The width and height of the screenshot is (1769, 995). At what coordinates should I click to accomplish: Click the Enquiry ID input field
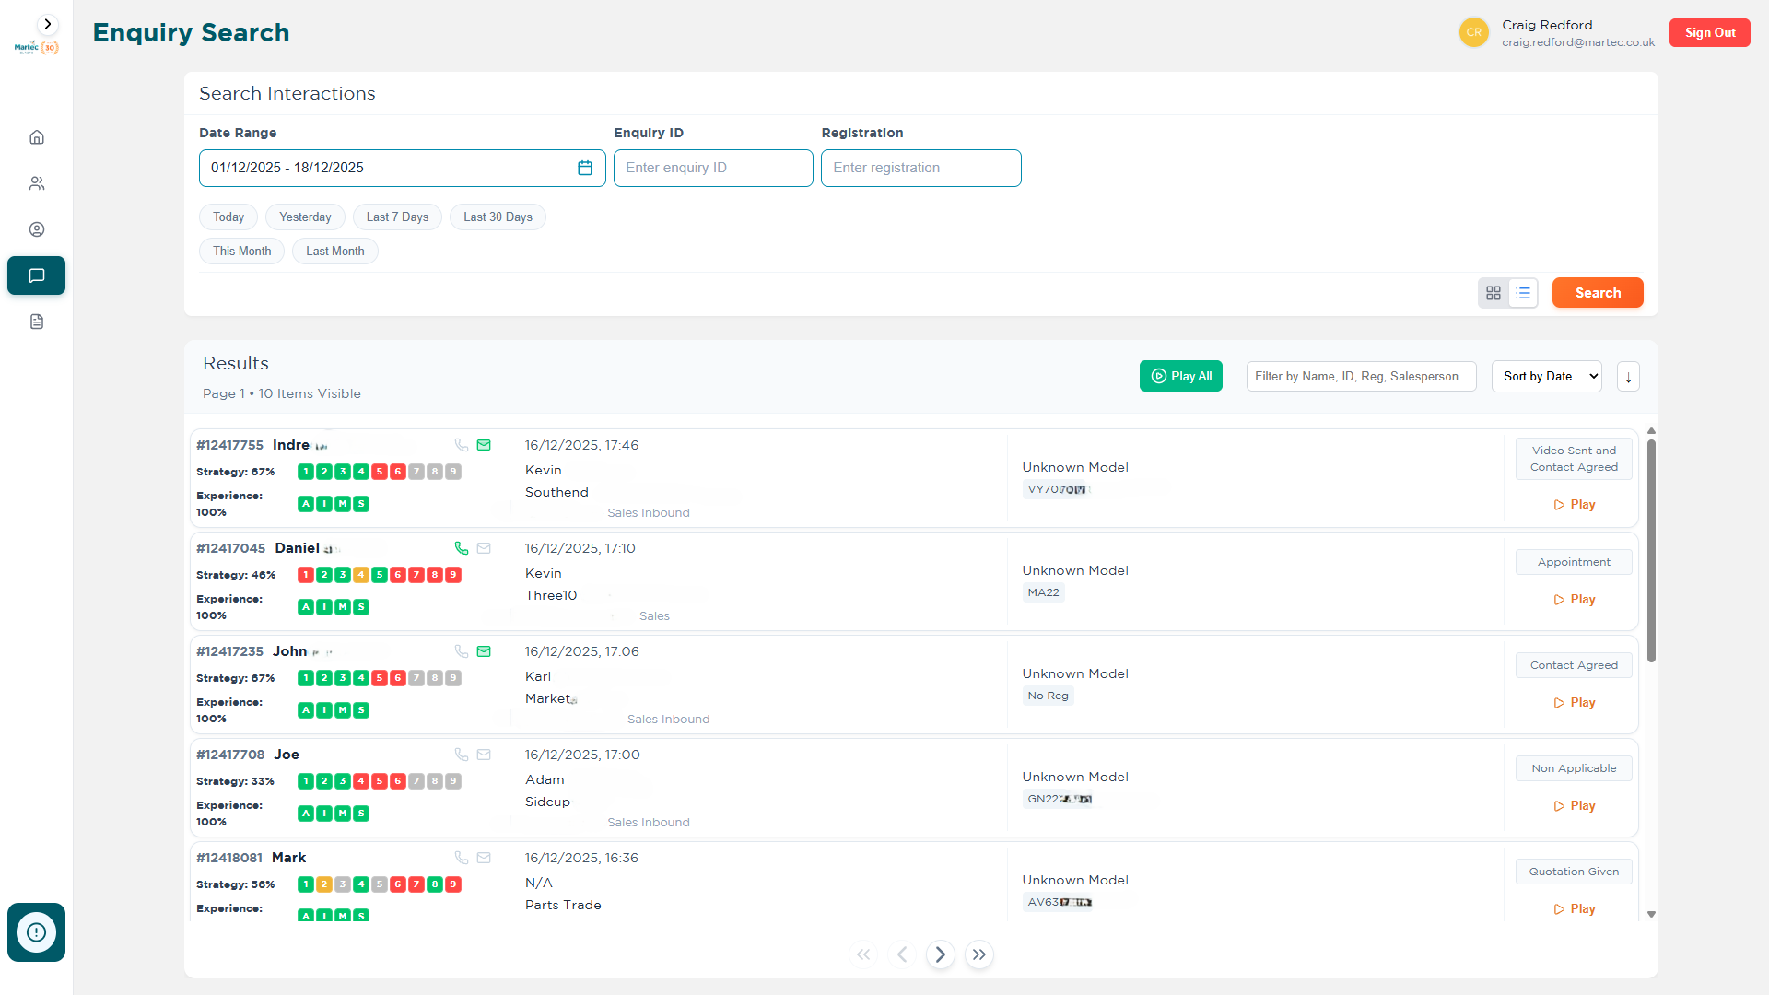click(x=713, y=168)
